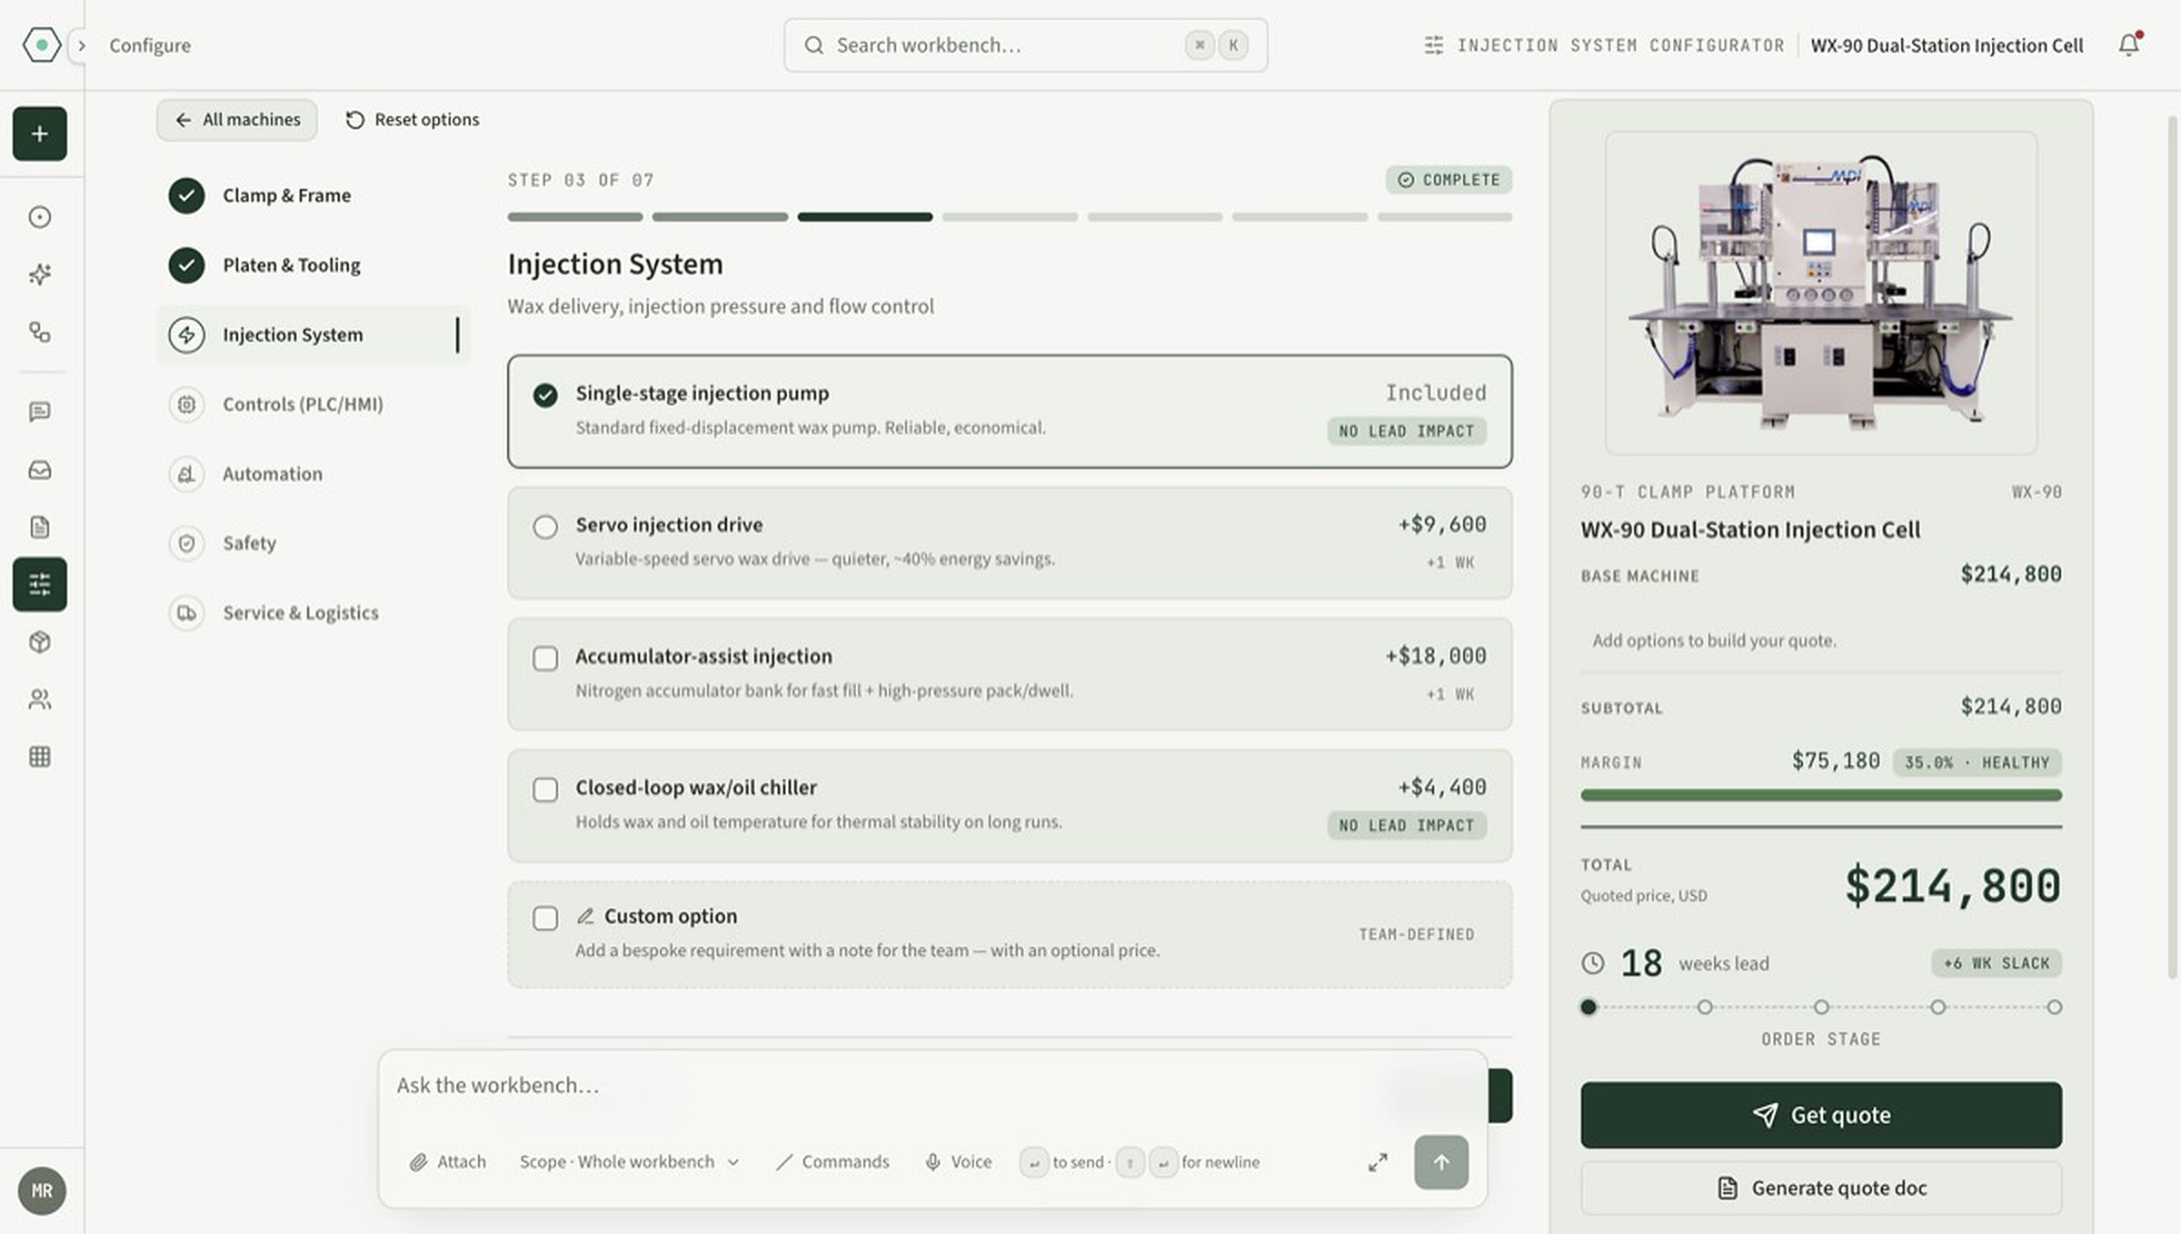Click Generate quote doc
The height and width of the screenshot is (1234, 2181).
coord(1821,1188)
